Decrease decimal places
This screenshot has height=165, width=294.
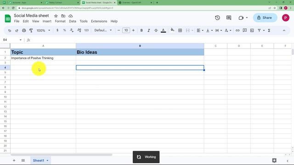click(72, 30)
